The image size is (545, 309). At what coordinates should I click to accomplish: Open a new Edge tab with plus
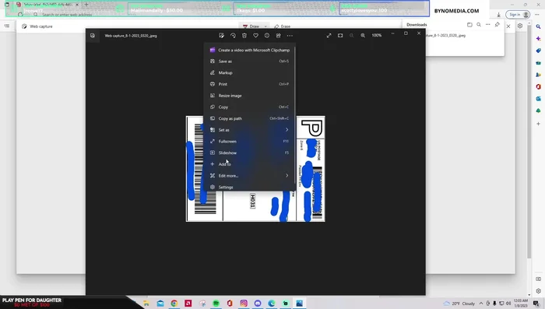86,5
